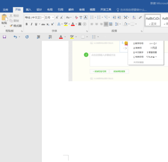Open enclosed characters (circled 字) icon
Screen dimensions: 168x162
pyautogui.click(x=85, y=24)
